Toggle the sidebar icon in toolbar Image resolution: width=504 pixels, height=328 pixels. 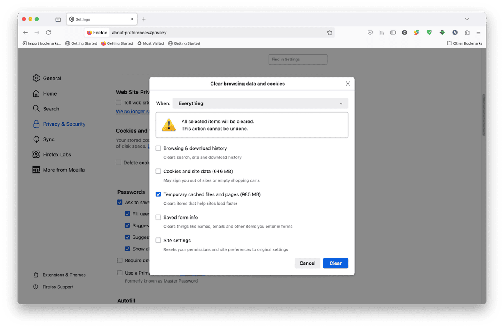pos(393,32)
